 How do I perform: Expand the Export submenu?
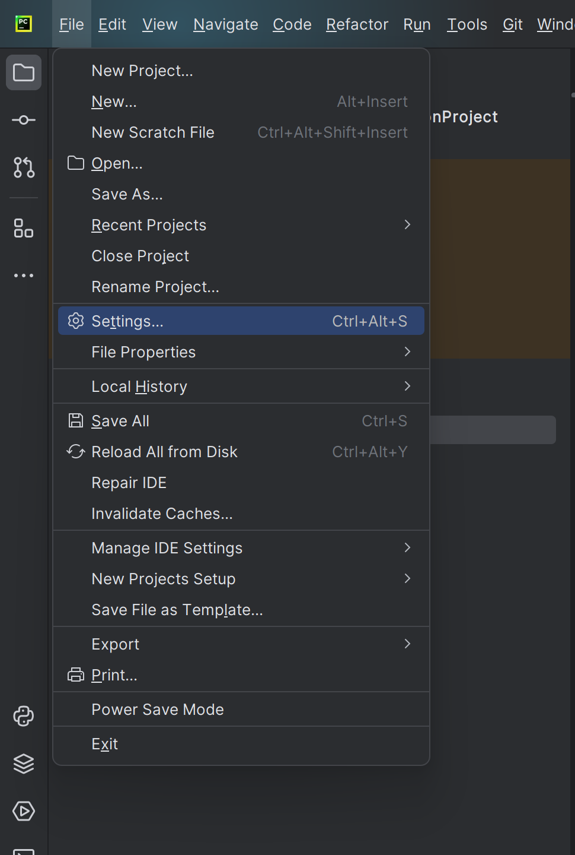coord(241,644)
